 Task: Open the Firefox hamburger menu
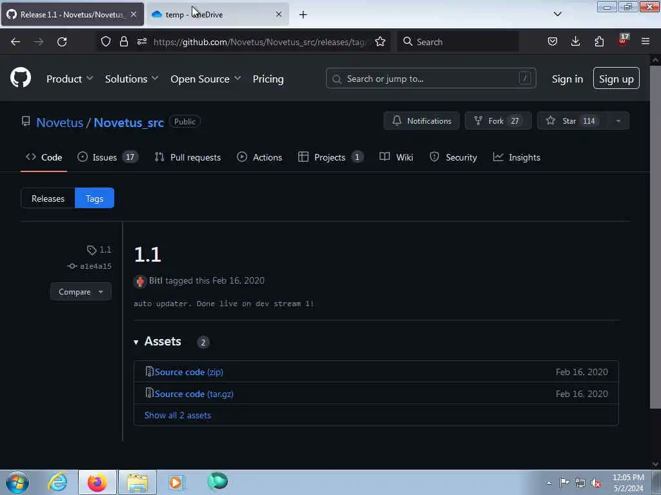coord(646,41)
